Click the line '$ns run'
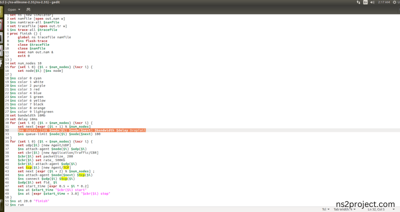Screen dimensions: 400x212 point(17,205)
